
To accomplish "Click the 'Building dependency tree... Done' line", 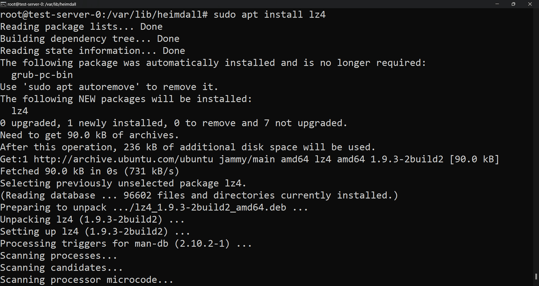I will [x=90, y=38].
